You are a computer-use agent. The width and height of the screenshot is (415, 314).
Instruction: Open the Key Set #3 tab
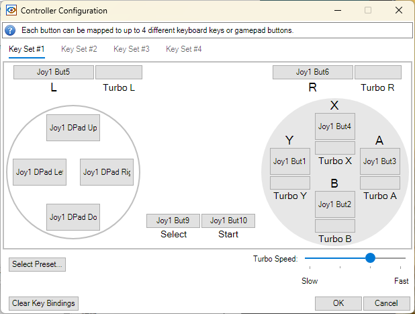[x=131, y=49]
